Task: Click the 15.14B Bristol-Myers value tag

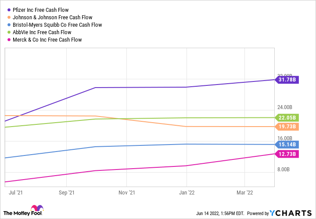Action: [287, 145]
